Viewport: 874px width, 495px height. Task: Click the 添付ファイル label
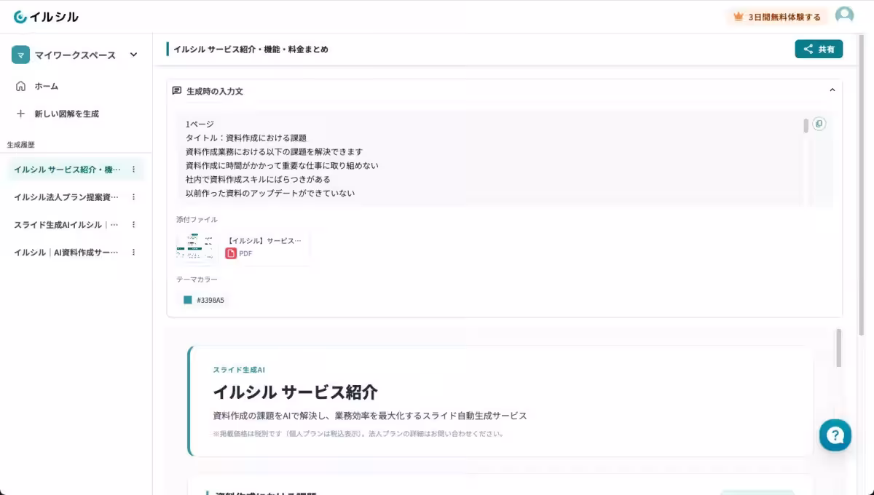197,219
